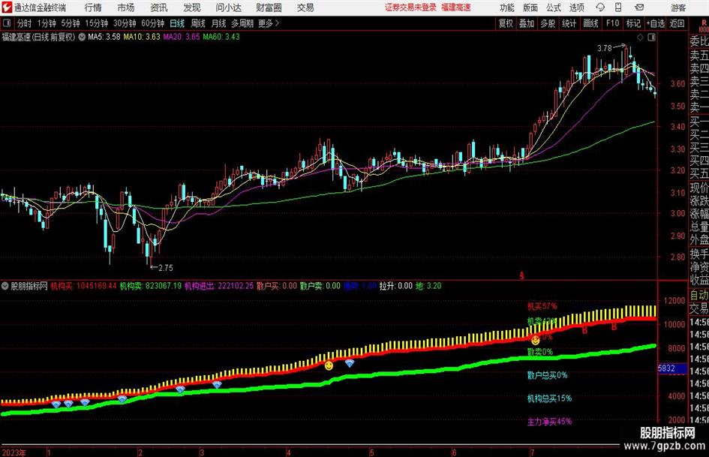Toggle the right info panel icon
709x457 pixels.
coord(651,37)
